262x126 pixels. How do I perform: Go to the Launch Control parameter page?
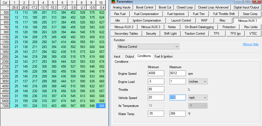coord(181,20)
